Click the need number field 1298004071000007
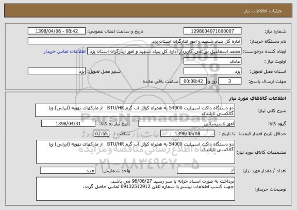 click(212, 31)
